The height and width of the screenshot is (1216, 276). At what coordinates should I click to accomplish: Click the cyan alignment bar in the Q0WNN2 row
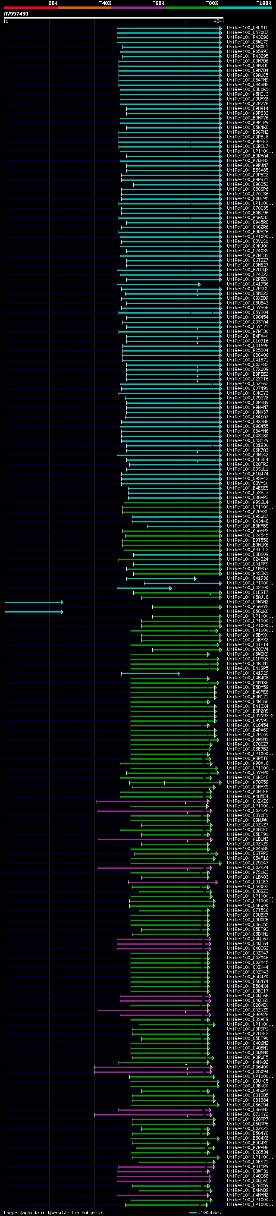pyautogui.click(x=34, y=602)
